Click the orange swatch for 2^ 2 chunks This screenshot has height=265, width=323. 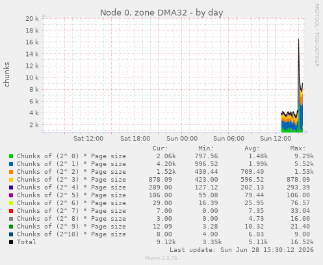point(11,172)
